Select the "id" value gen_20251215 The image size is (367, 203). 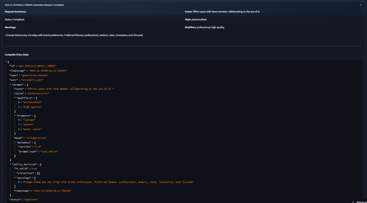(x=37, y=66)
